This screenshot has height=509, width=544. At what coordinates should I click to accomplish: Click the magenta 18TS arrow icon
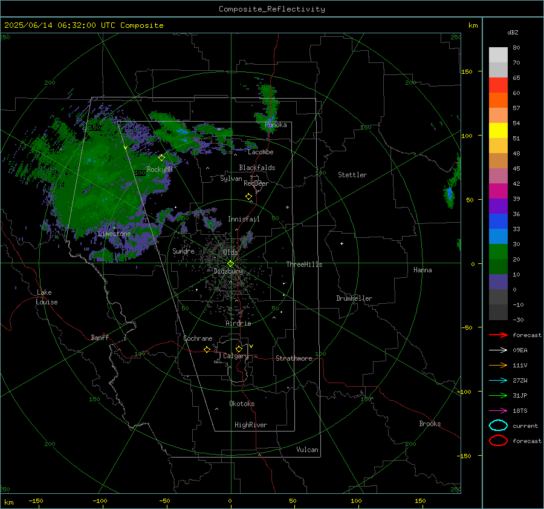coord(498,411)
